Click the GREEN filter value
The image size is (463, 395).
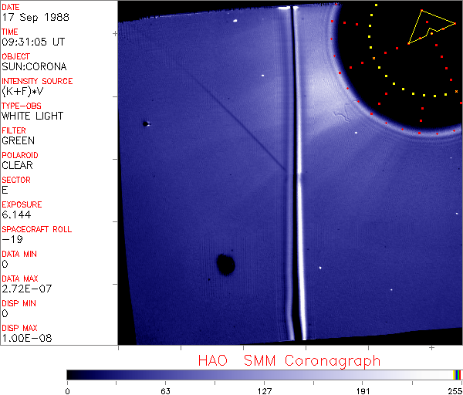click(19, 140)
